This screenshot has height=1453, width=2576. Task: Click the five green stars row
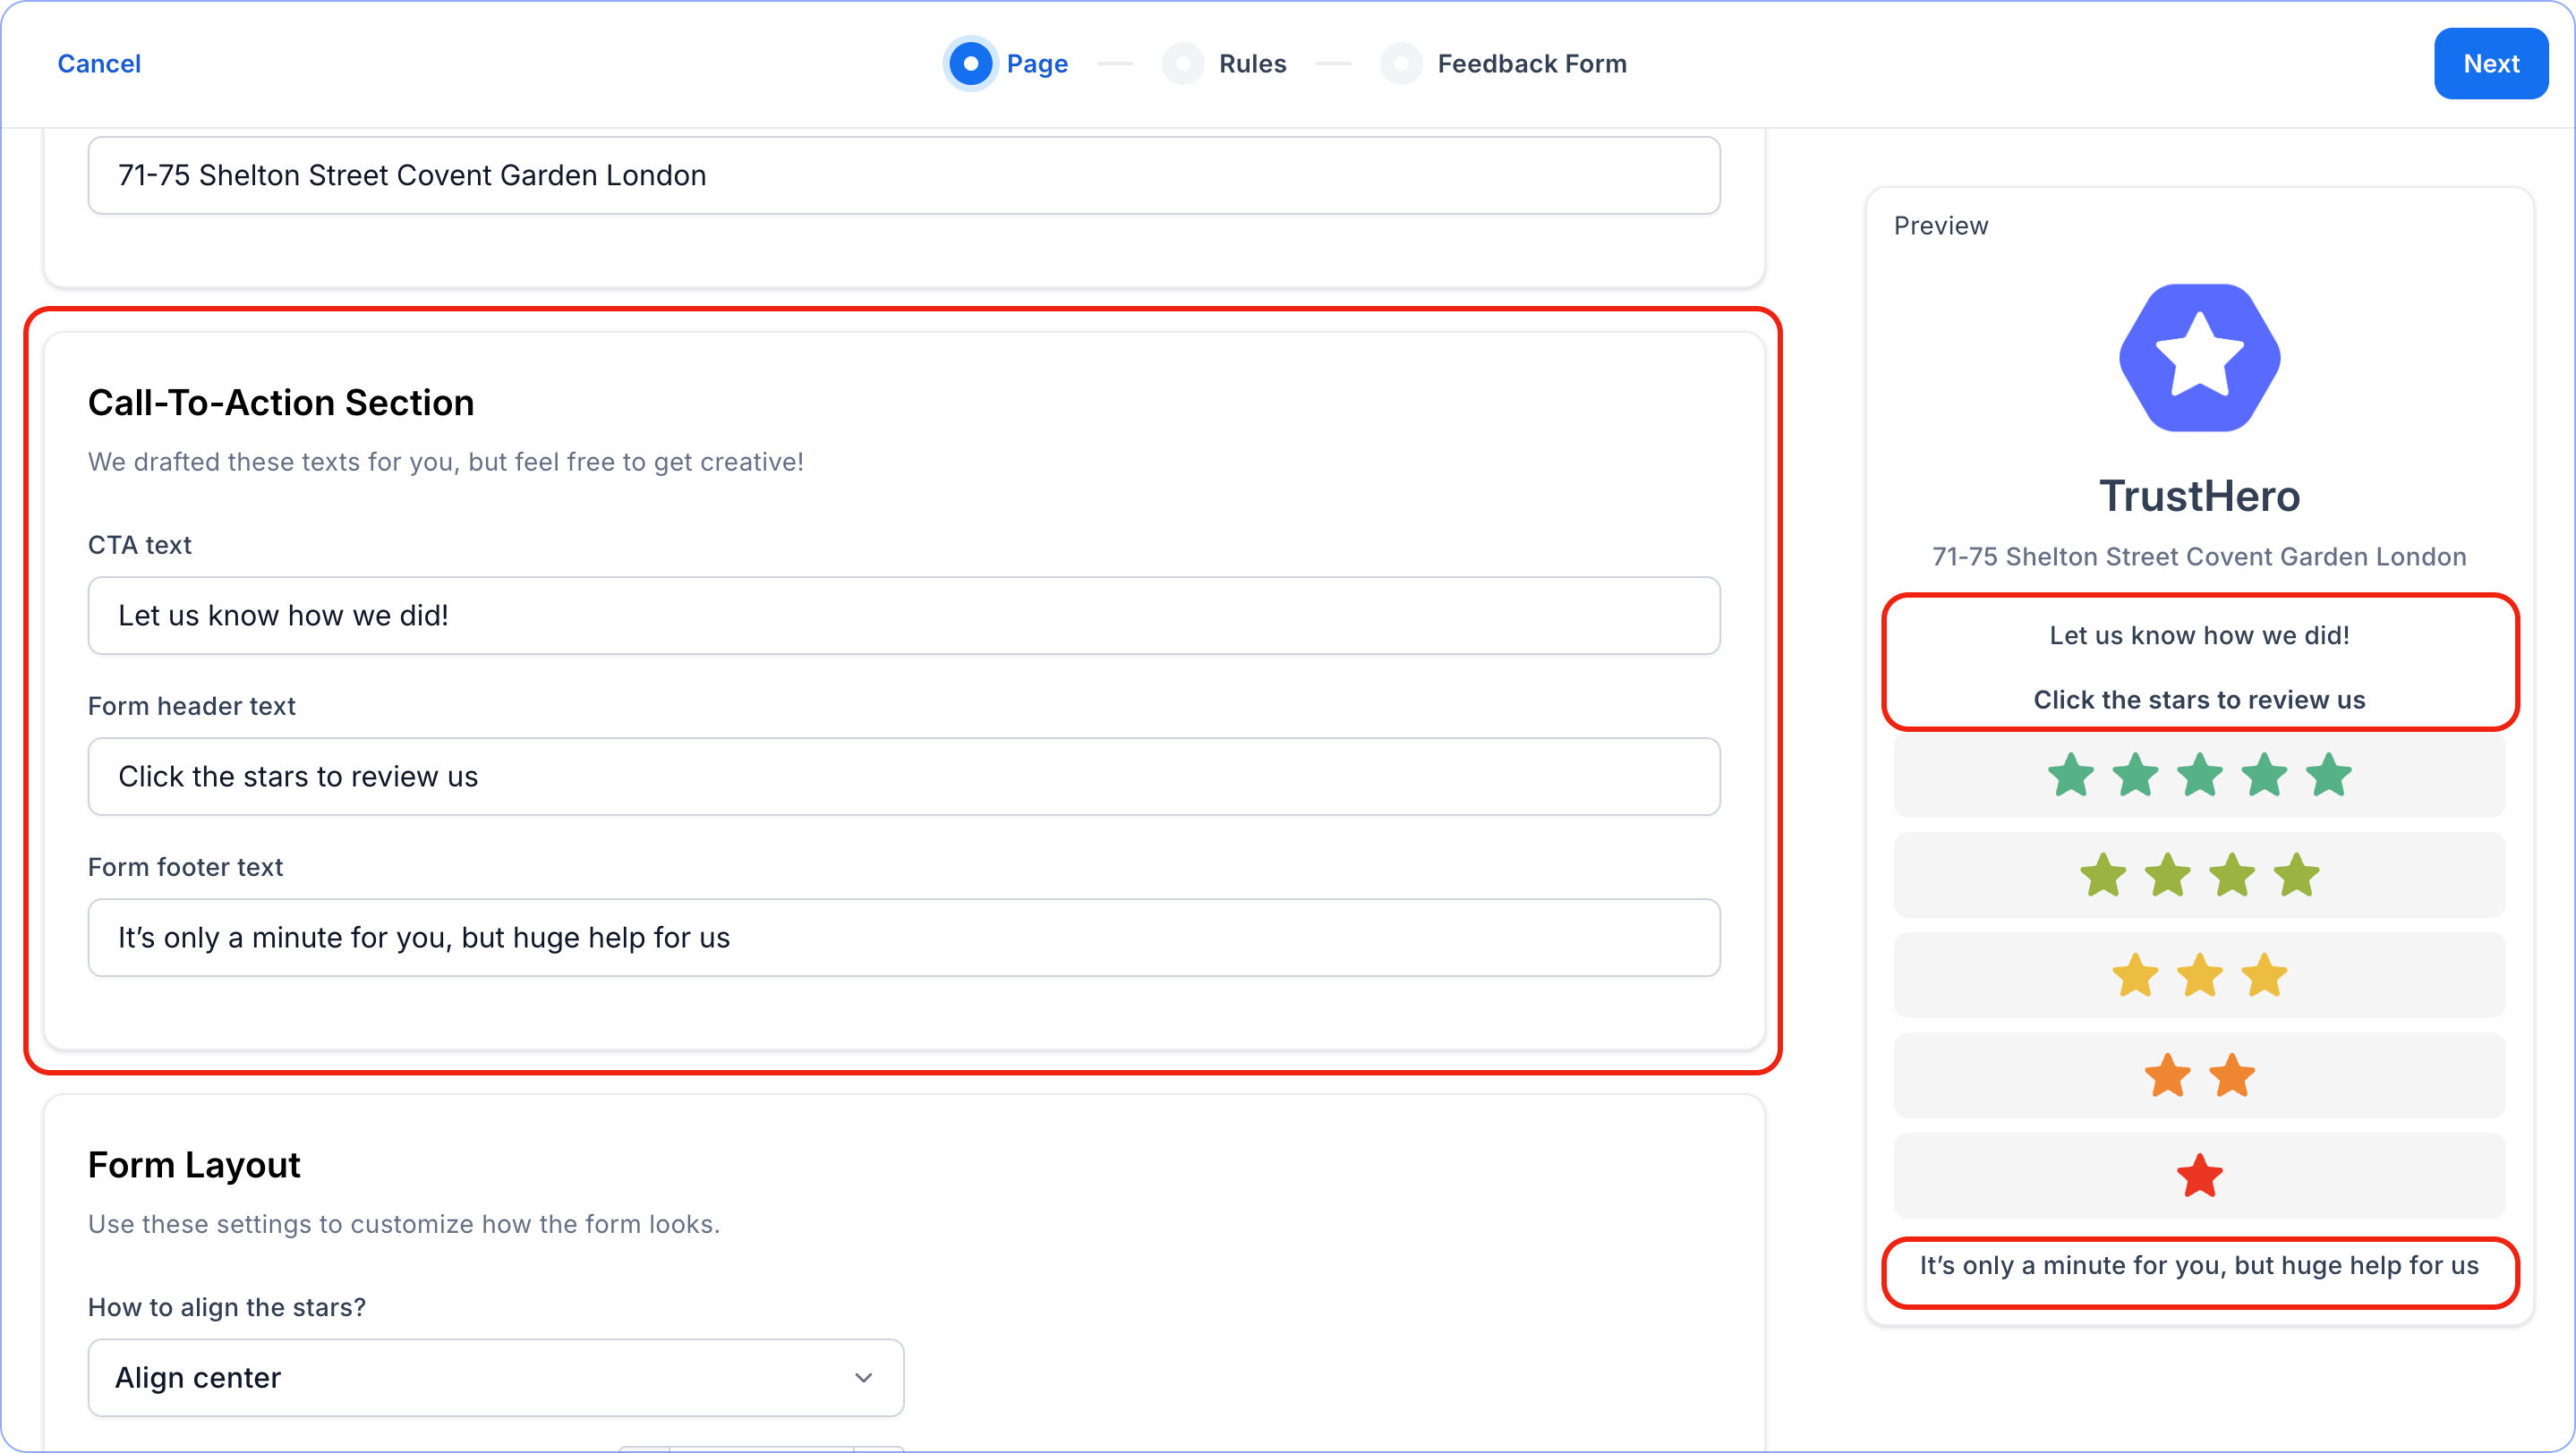click(2199, 776)
